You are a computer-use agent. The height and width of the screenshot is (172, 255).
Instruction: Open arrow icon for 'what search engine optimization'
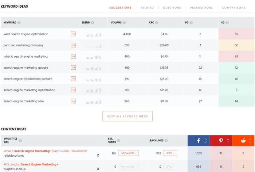[73, 34]
